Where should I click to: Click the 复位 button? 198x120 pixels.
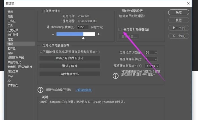pos(178,20)
